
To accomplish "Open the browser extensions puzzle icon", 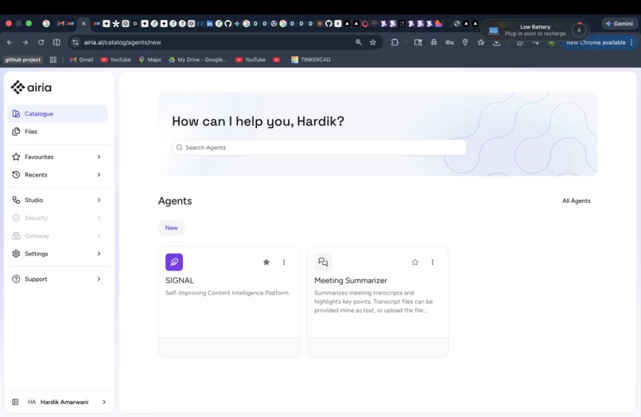I will click(394, 42).
